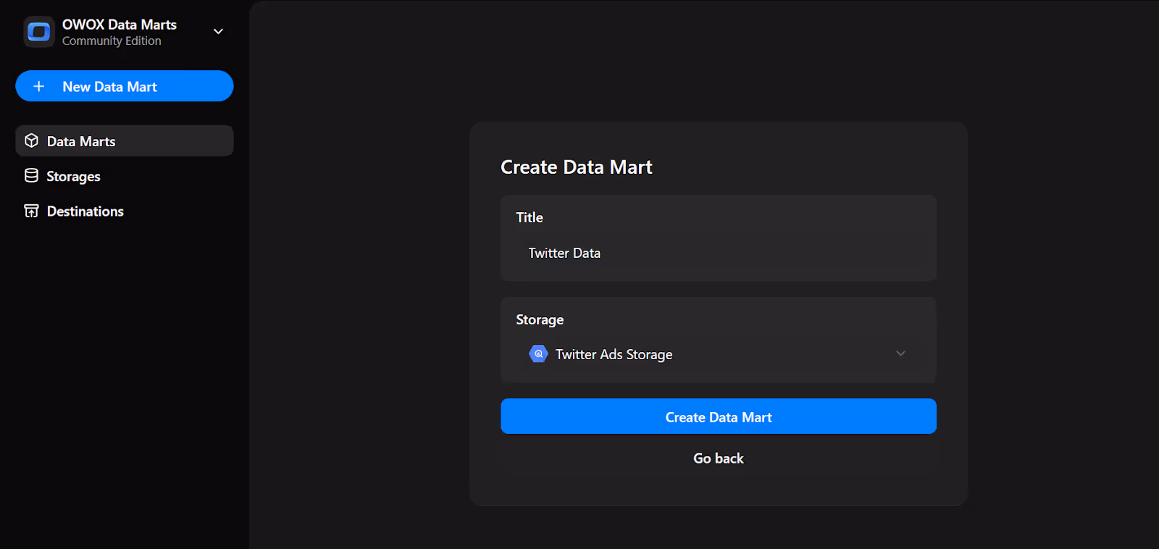The height and width of the screenshot is (549, 1159).
Task: Expand the OWOX Data Marts workspace chevron
Action: (x=218, y=32)
